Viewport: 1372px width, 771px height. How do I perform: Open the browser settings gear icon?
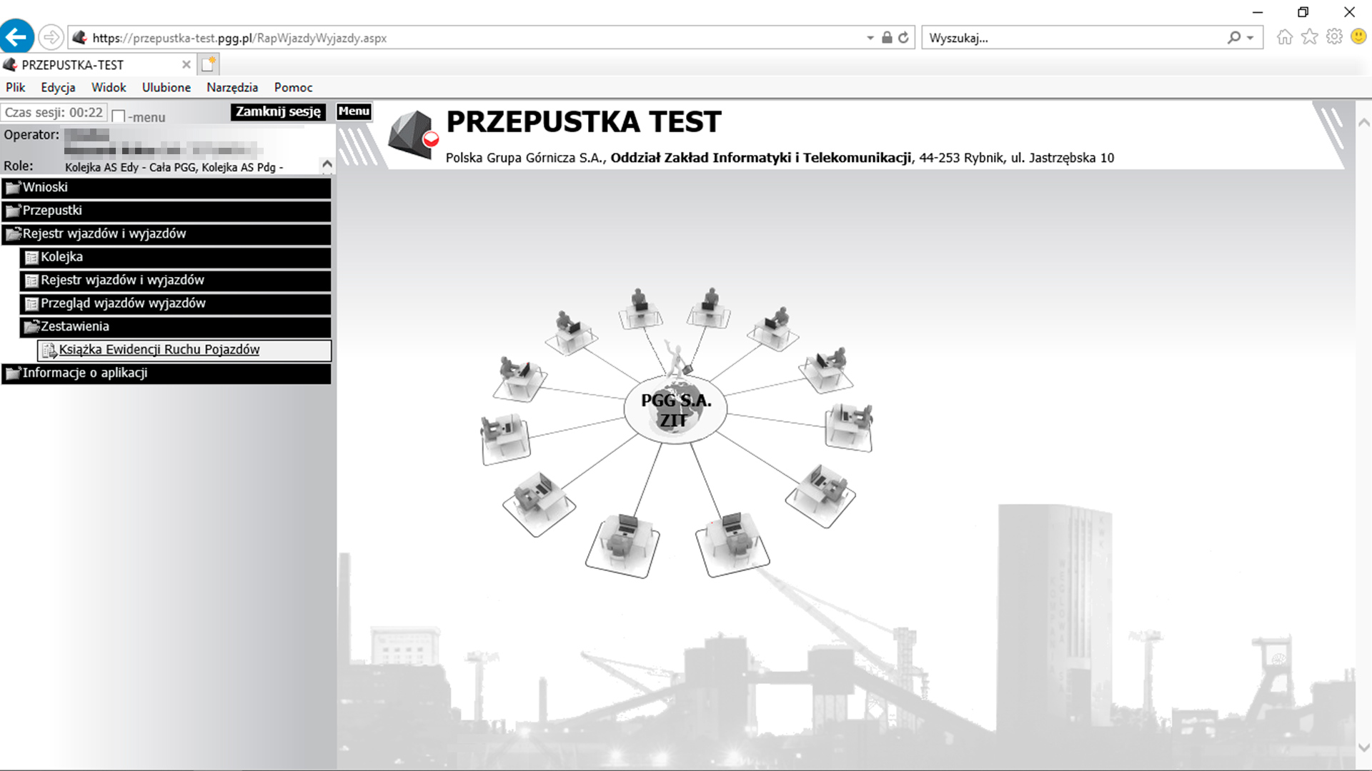[1334, 37]
